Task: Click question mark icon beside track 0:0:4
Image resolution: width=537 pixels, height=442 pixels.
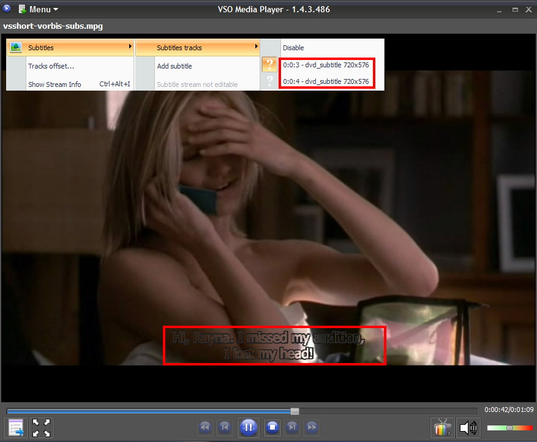Action: (x=269, y=81)
